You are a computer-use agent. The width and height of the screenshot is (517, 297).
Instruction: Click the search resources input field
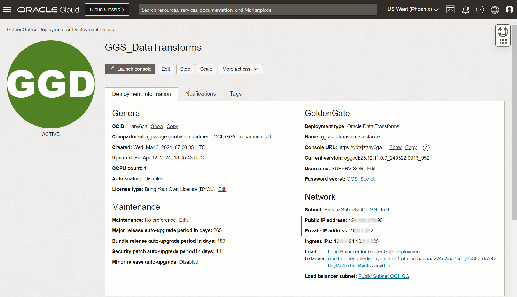point(258,10)
